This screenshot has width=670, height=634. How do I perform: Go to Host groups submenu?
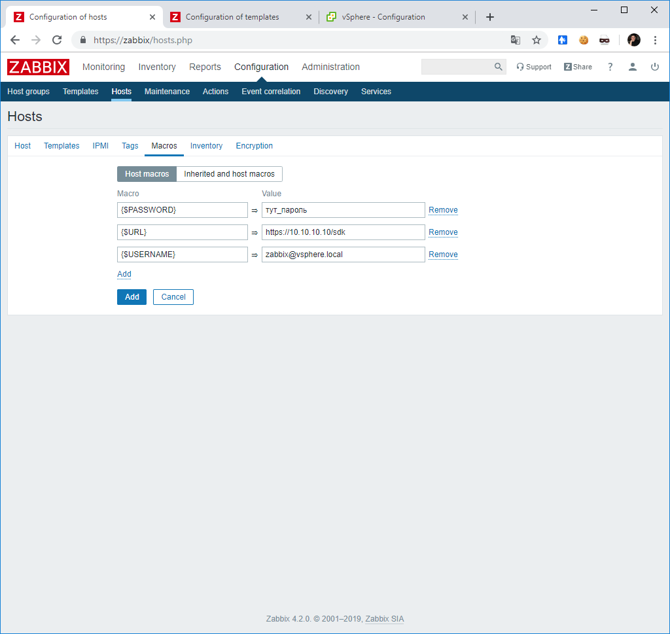click(x=28, y=92)
